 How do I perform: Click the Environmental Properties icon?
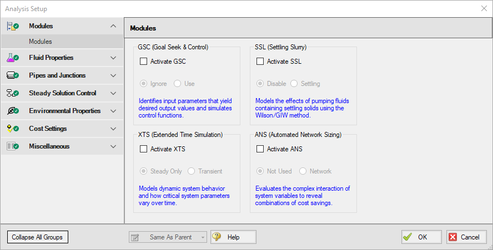tap(12, 111)
